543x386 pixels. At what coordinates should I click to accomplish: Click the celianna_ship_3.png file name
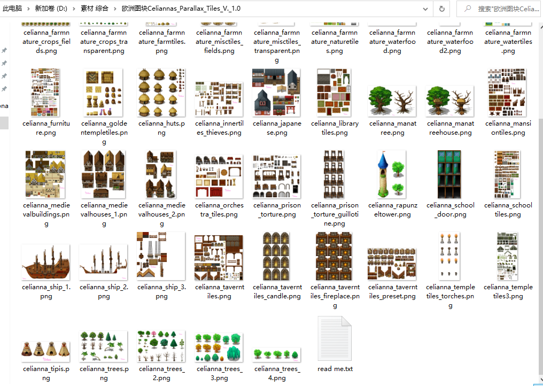pyautogui.click(x=162, y=292)
